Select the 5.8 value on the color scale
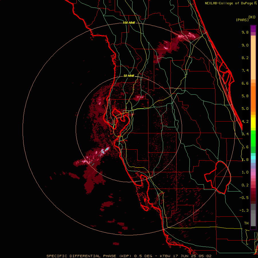Viewport: 258px width, 258px height. [245, 96]
